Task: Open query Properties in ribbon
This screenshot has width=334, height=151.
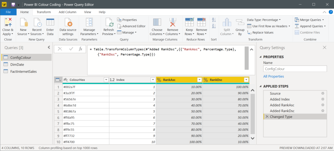Action: (127, 20)
